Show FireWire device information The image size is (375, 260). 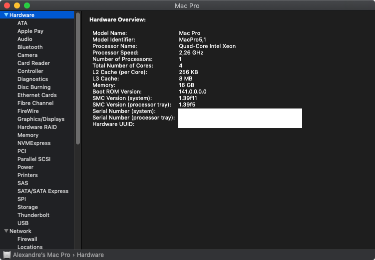tap(28, 111)
